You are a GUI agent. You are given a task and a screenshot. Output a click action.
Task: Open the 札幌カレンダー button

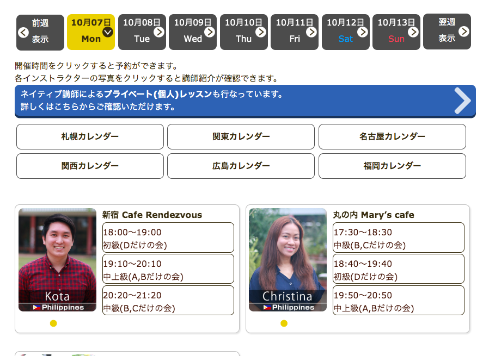pos(90,136)
